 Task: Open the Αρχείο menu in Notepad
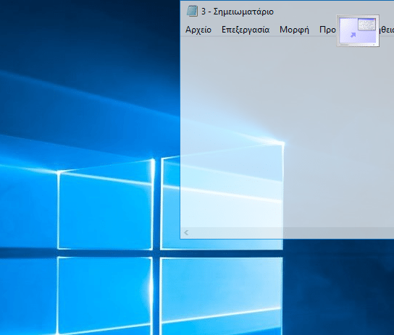pos(198,30)
